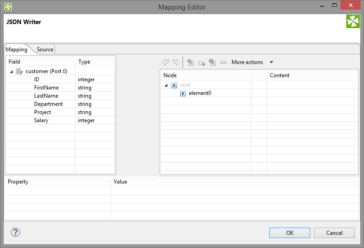Click the Content column header
The height and width of the screenshot is (248, 364).
279,75
